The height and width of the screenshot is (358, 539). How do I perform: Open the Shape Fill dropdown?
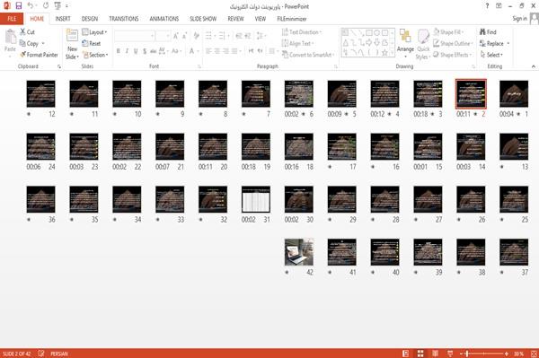(448, 32)
